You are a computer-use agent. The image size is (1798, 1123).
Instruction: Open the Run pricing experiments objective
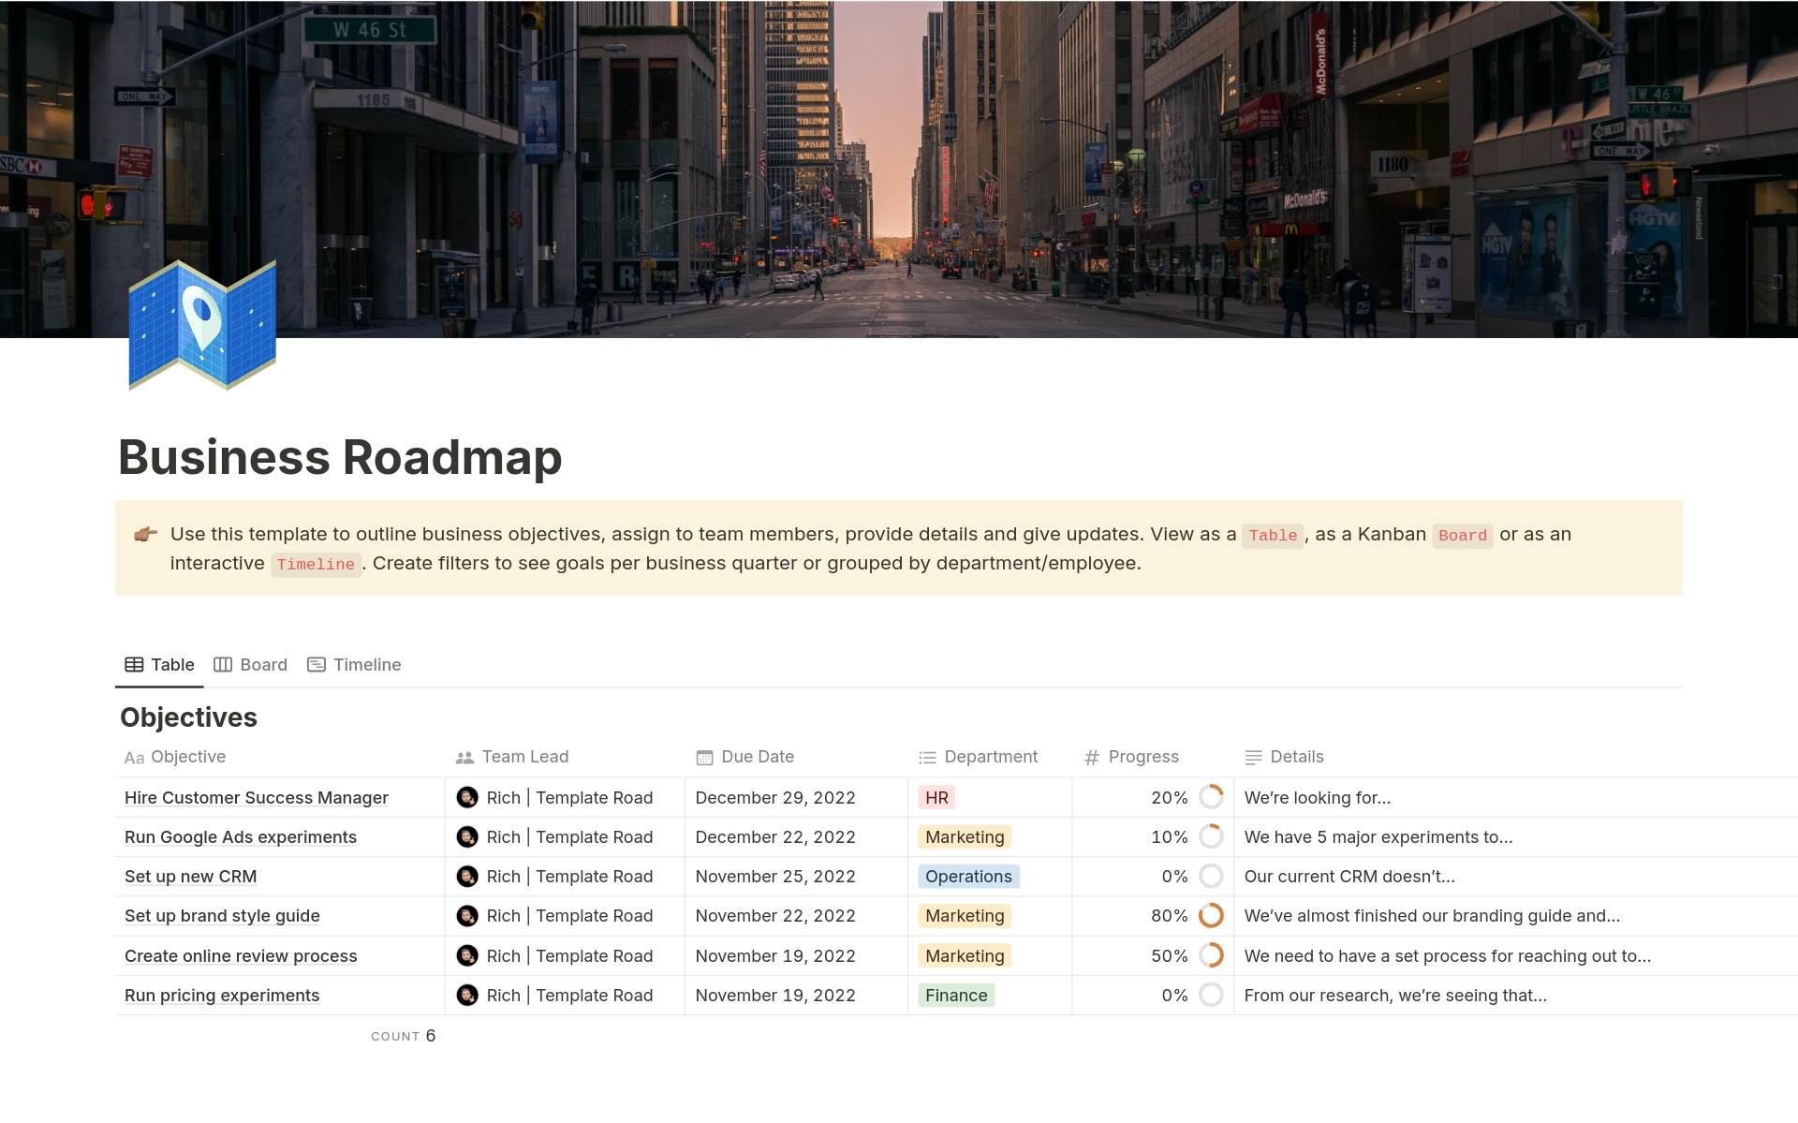pos(221,995)
